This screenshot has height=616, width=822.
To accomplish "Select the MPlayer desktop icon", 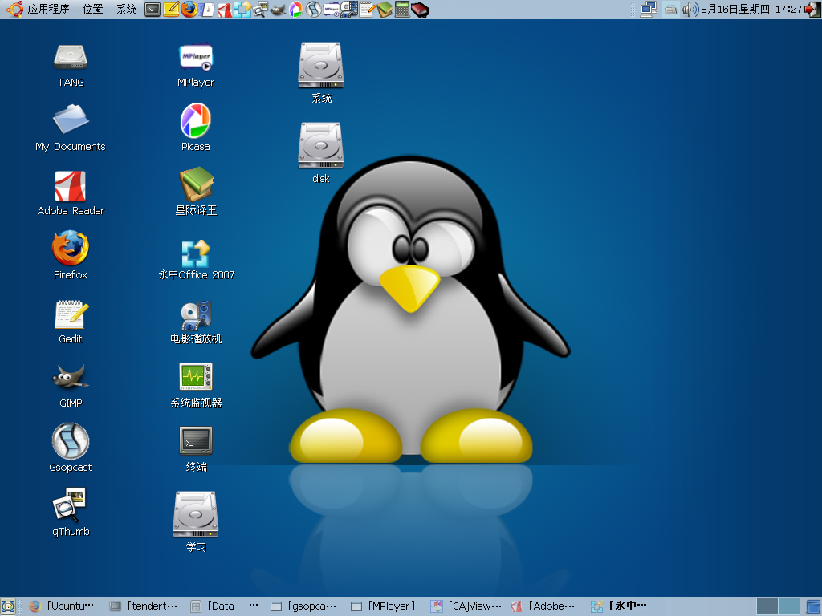I will (196, 57).
